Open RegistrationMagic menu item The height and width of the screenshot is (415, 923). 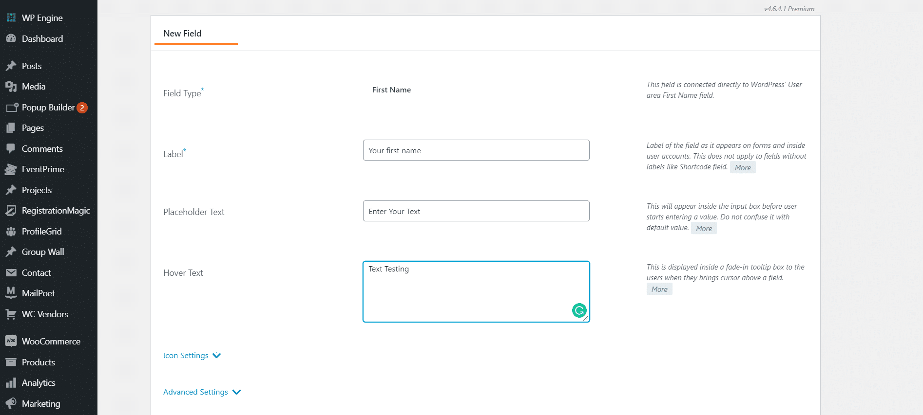point(56,211)
